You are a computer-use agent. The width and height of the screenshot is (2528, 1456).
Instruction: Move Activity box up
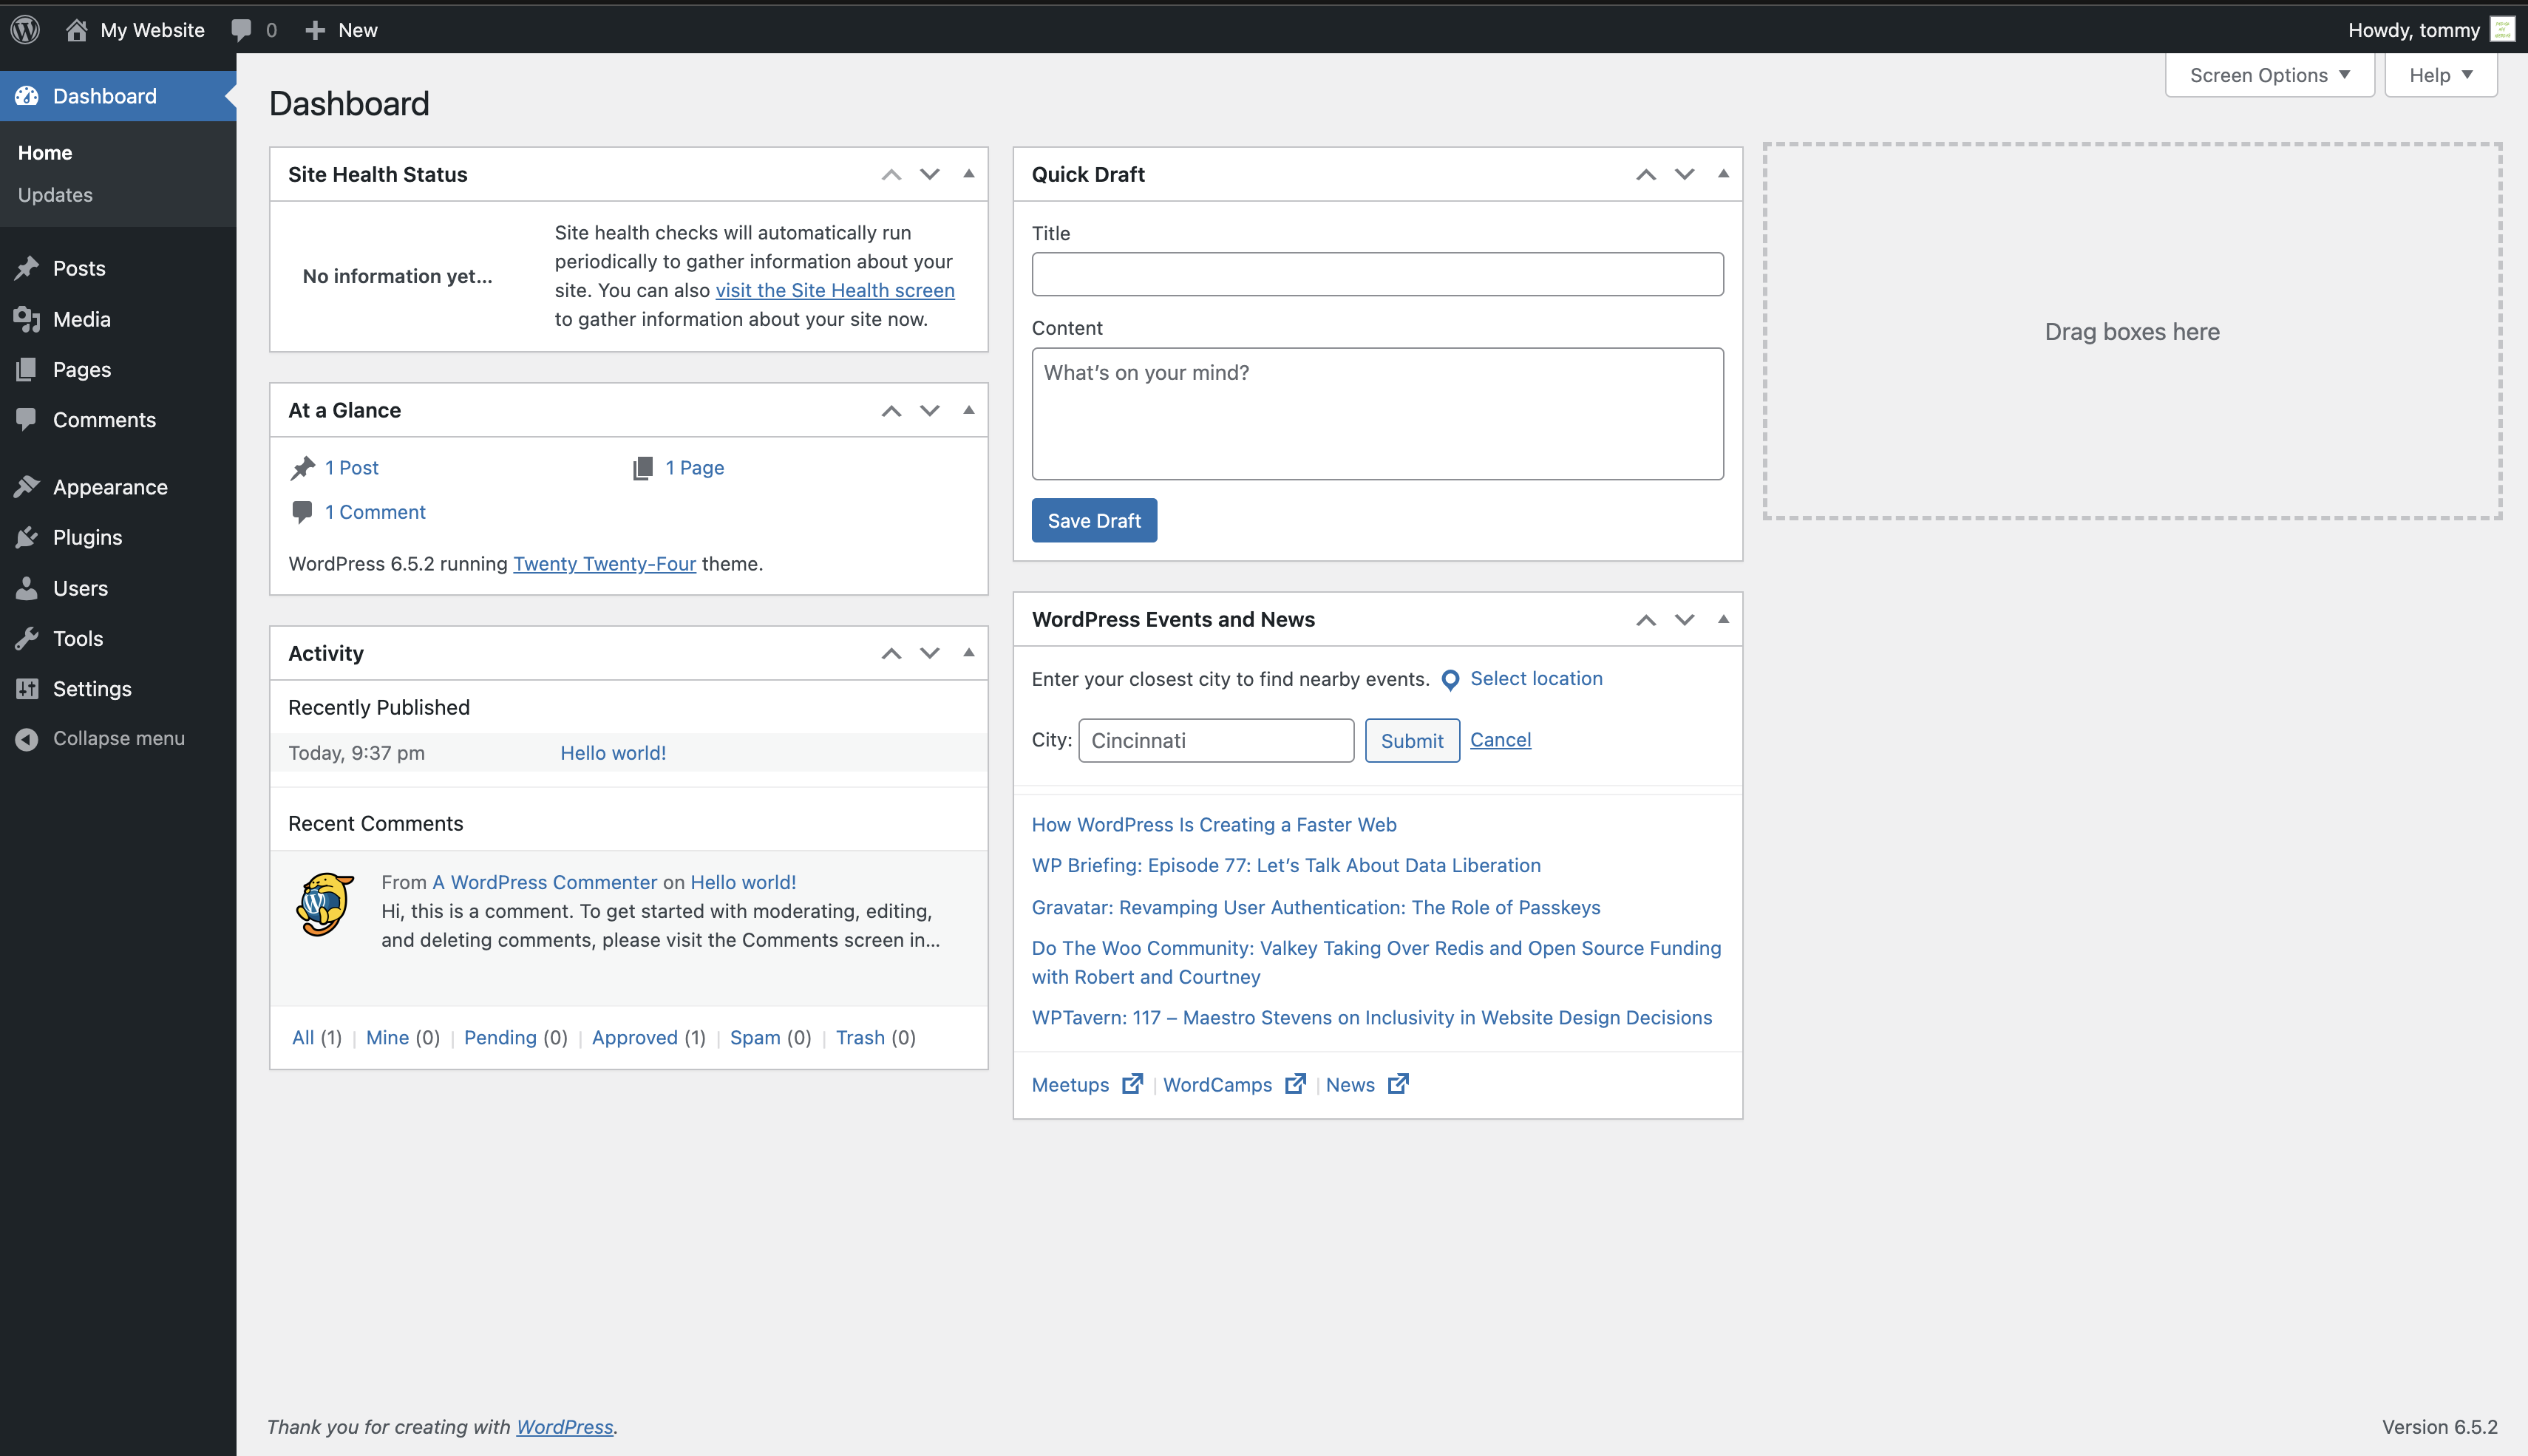point(891,653)
